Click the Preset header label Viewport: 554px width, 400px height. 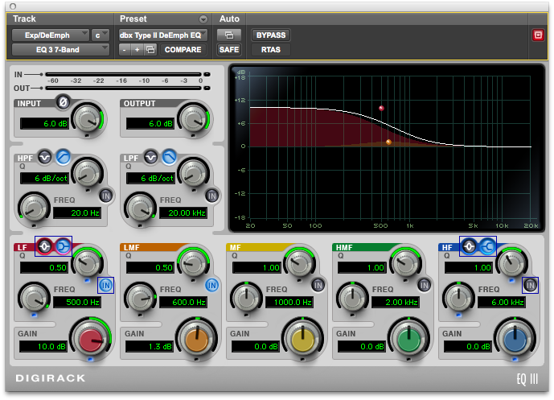point(133,19)
